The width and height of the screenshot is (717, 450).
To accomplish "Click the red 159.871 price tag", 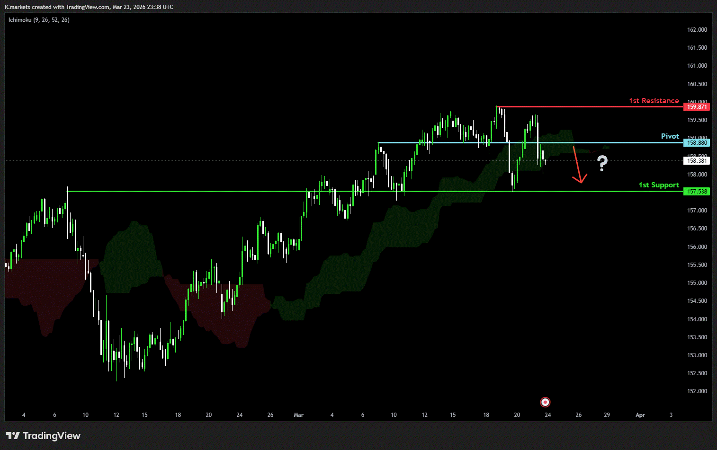I will [697, 107].
